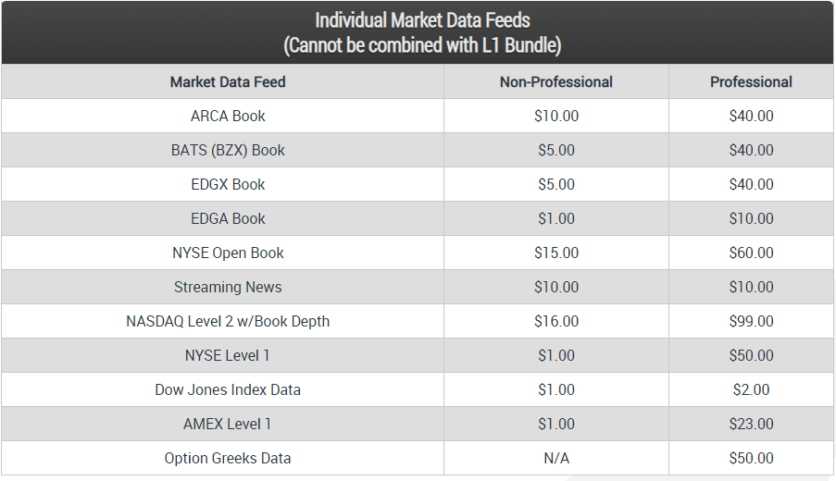Select NASDAQ Level 2 w/Book Depth label
Viewport: 836px width, 481px height.
(228, 322)
